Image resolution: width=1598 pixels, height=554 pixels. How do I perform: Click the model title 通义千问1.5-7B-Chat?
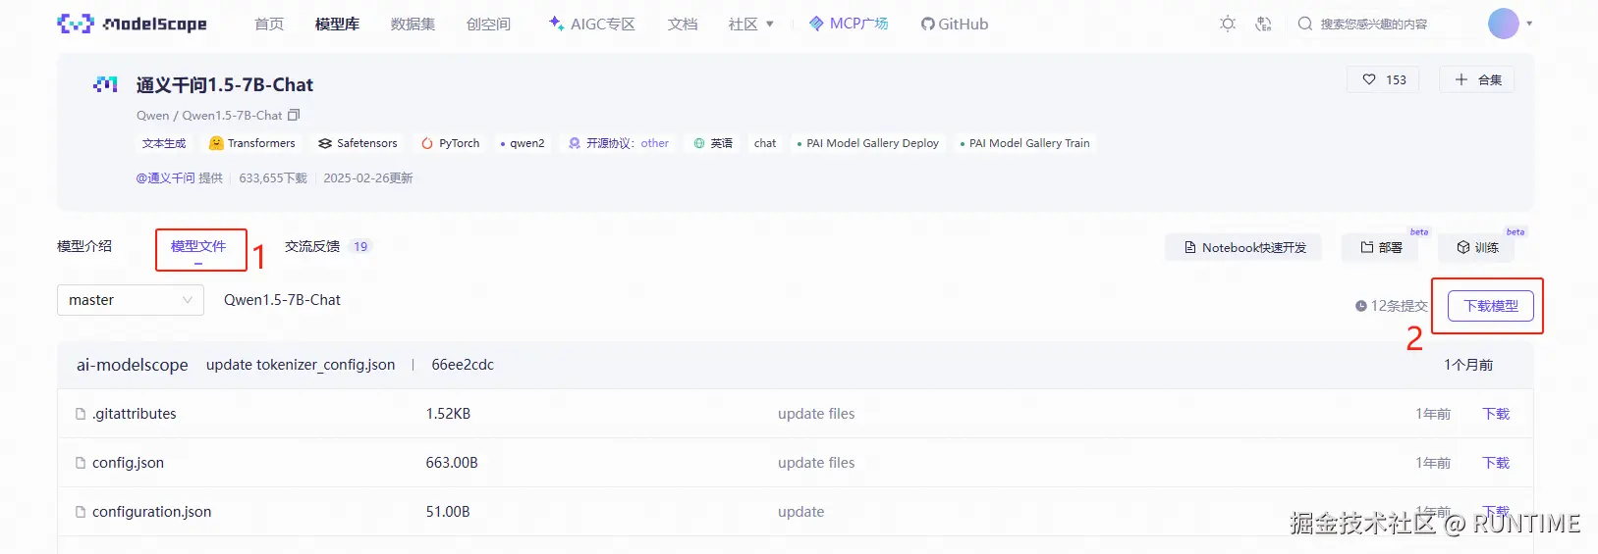[225, 85]
